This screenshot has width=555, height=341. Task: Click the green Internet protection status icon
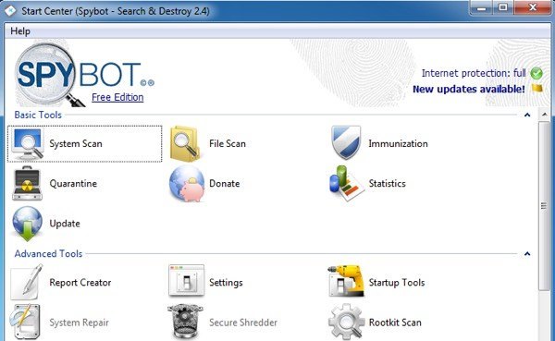coord(536,73)
